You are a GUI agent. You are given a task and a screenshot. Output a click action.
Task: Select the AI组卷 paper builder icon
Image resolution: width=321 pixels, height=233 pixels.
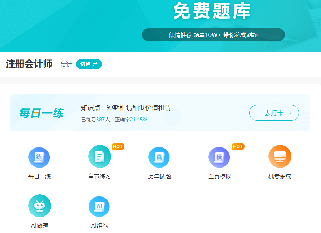click(99, 206)
